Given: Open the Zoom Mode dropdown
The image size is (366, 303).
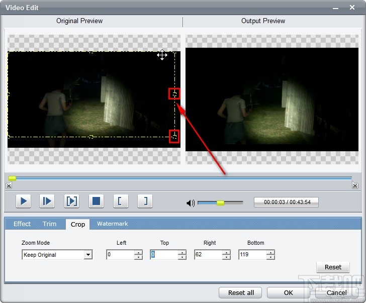Looking at the screenshot, I should [x=88, y=255].
